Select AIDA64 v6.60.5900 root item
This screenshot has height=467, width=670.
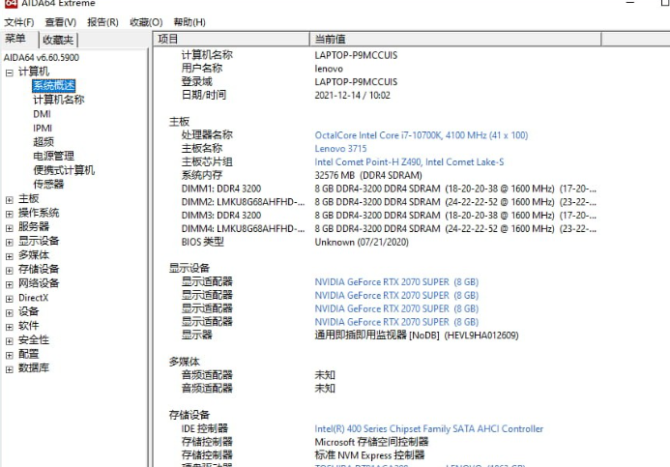[x=41, y=57]
